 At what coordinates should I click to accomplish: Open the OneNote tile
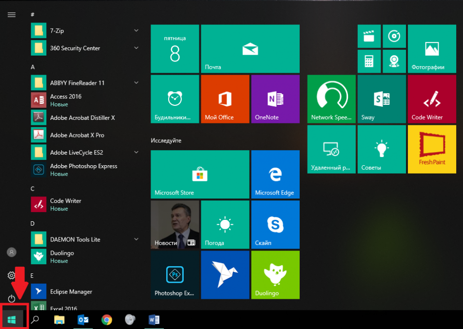click(x=275, y=99)
